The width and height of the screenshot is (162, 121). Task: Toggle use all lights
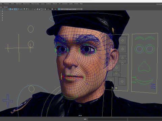tap(19, 9)
